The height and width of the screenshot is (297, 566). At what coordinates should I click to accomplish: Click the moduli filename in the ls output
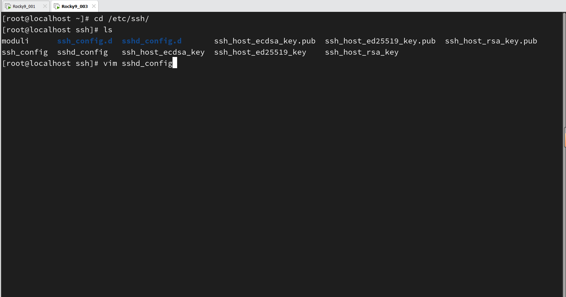(x=15, y=41)
